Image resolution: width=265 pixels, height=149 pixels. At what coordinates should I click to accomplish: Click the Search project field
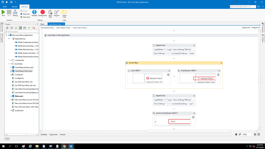point(22,31)
